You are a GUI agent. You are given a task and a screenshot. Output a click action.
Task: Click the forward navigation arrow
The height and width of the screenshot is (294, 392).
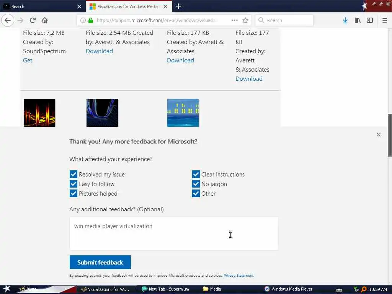20,20
